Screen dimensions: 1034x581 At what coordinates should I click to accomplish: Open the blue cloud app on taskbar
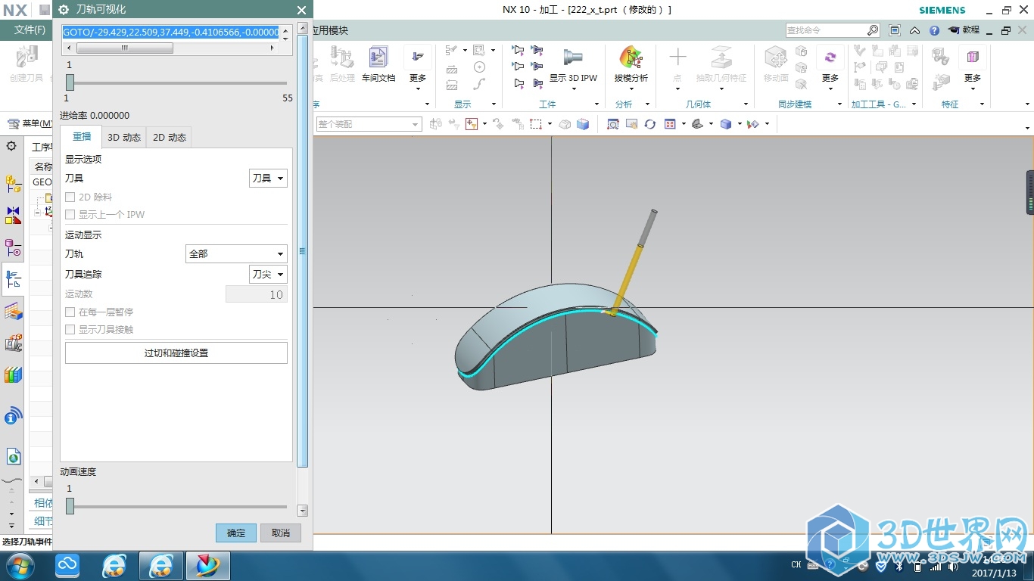tap(68, 566)
